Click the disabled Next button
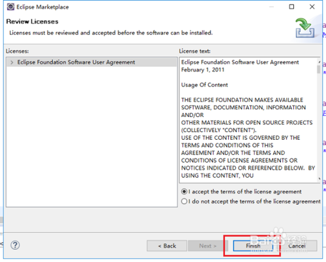The width and height of the screenshot is (326, 262). click(x=208, y=246)
